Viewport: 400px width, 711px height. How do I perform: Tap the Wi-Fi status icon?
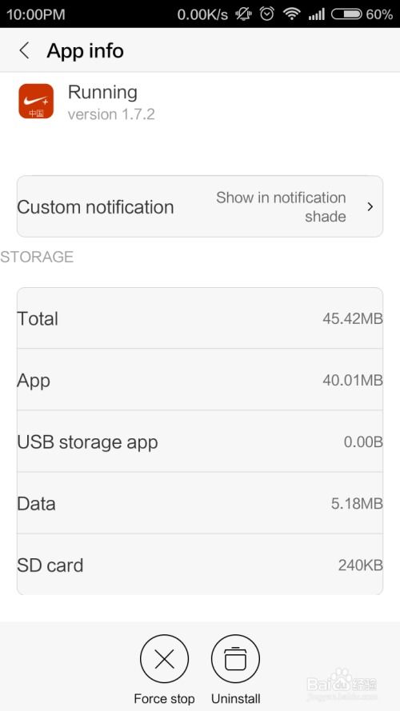point(292,14)
